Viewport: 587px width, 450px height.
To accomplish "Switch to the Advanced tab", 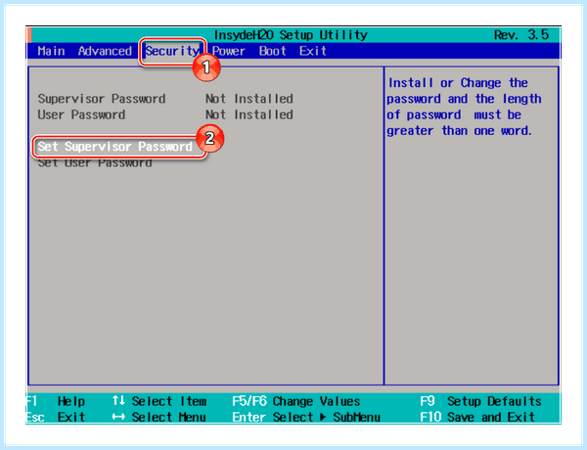I will 105,51.
